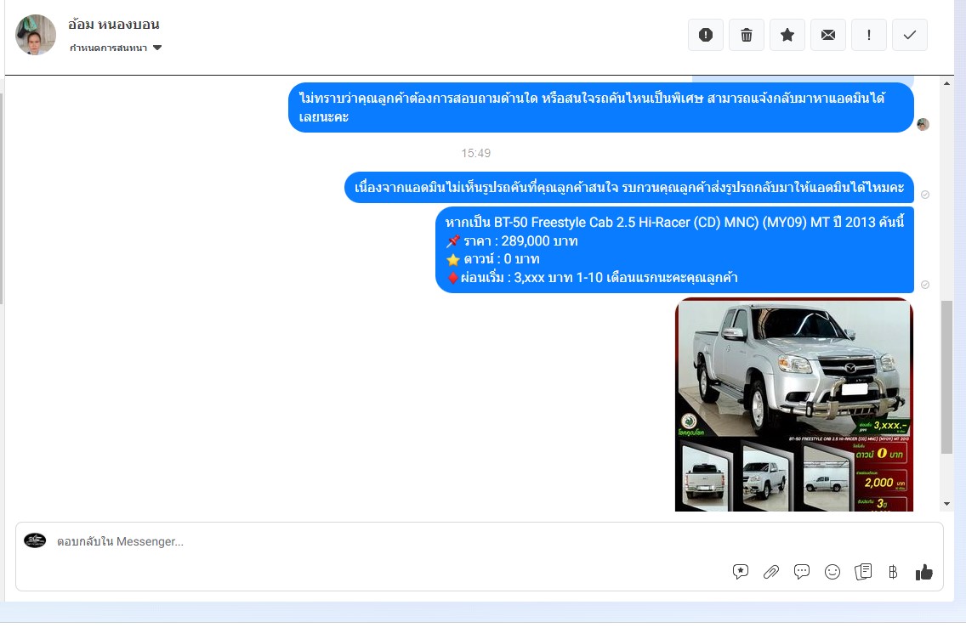Select message starting with เนื่องจากแอดมิน
The height and width of the screenshot is (639, 966).
[x=629, y=187]
